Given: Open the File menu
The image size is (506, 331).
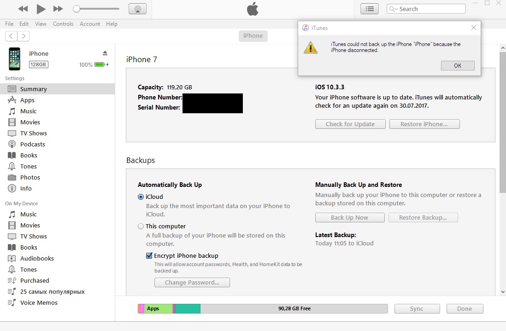Looking at the screenshot, I should [9, 24].
